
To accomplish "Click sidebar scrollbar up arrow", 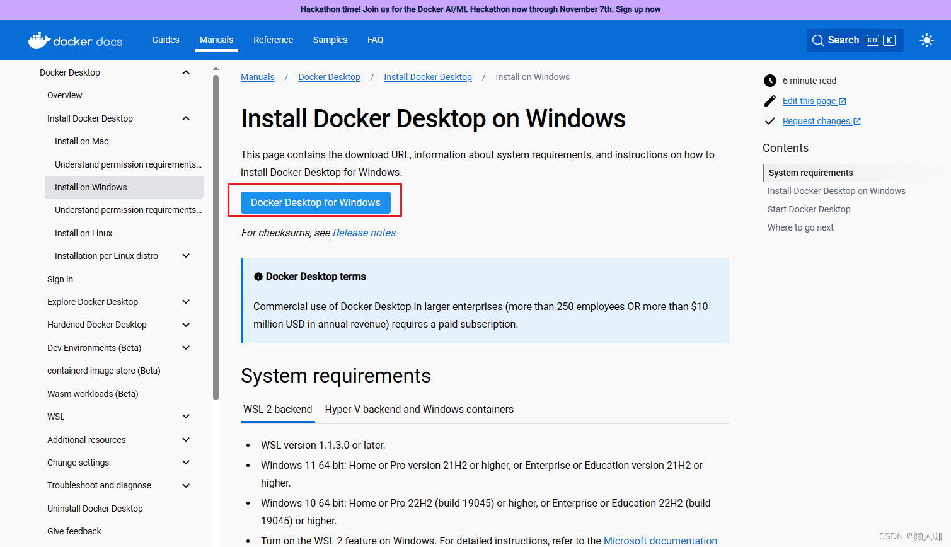I will [216, 69].
